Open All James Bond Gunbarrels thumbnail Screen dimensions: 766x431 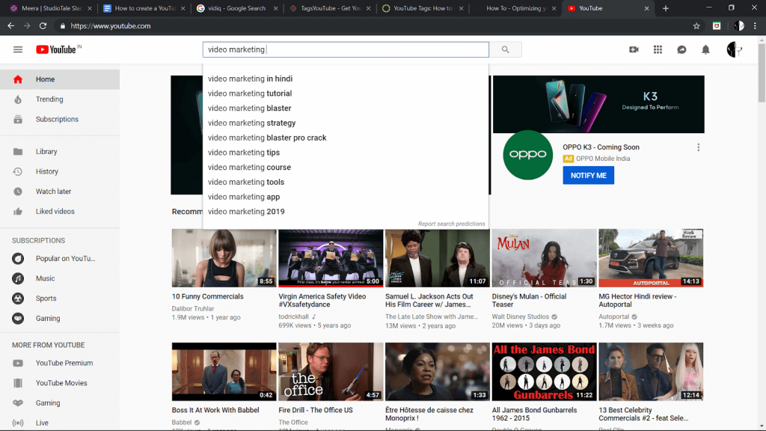[x=545, y=372]
